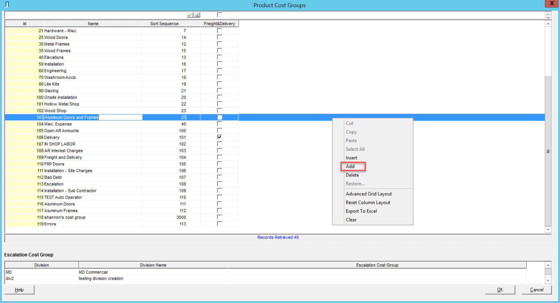Click Escalation grid scrollbar up arrow
This screenshot has width=560, height=303.
coord(548,265)
